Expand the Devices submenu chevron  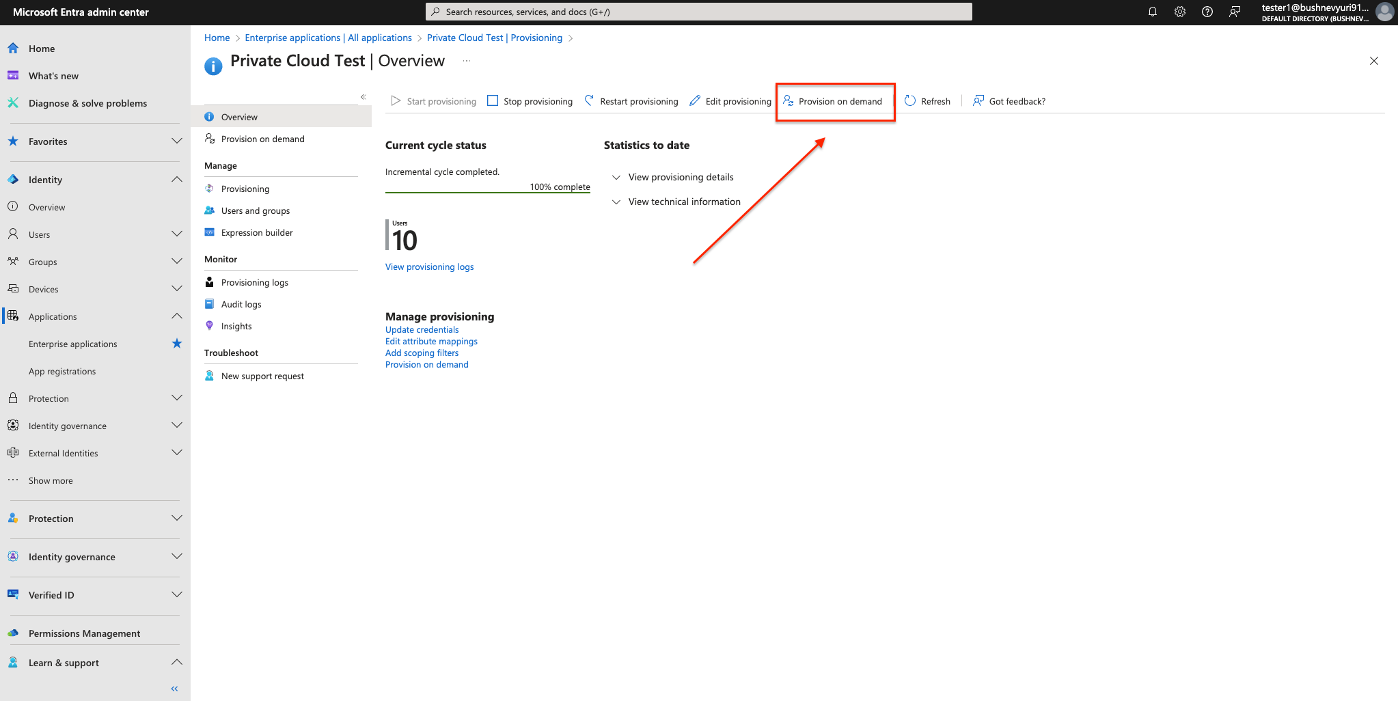tap(177, 289)
